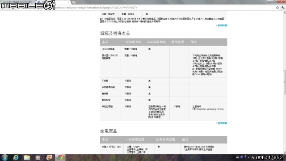Click the page scrollbar up arrow
The image size is (286, 161).
click(x=284, y=13)
